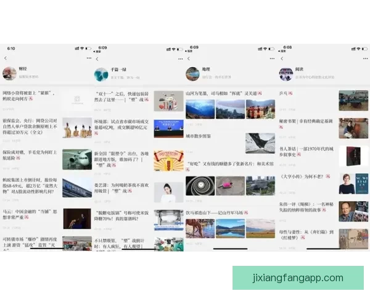Open the ping-pong table thumbnail beside 乒乓
370x296 pixels.
(353, 101)
